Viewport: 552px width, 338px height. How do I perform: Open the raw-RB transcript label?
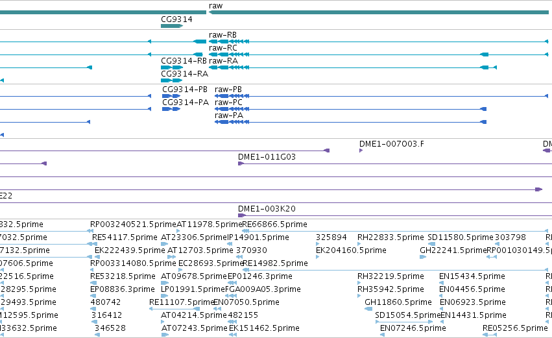coord(222,35)
